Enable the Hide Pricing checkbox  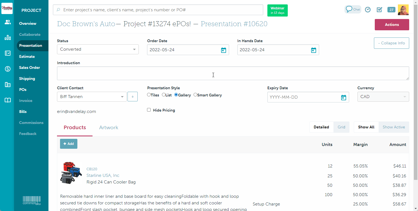(149, 110)
